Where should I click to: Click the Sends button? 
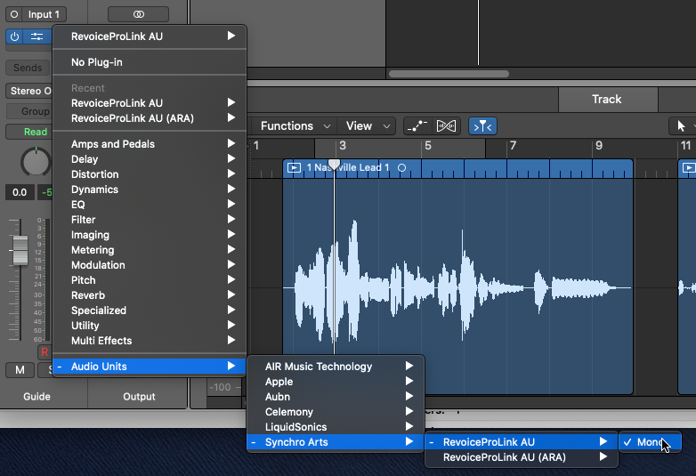28,68
